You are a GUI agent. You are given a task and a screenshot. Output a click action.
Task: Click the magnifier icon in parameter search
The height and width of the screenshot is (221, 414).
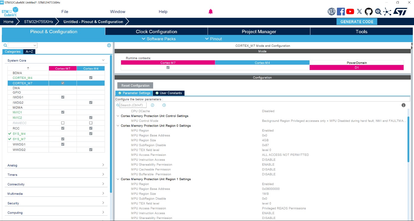(x=118, y=105)
